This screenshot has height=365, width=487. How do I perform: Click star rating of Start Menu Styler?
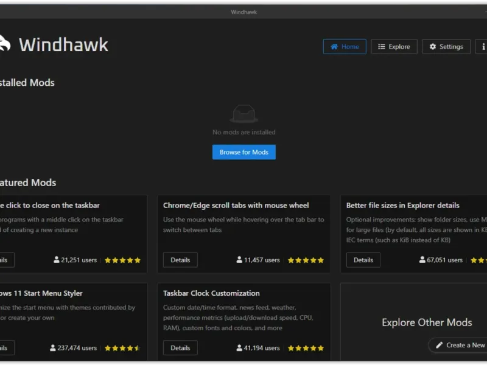tap(122, 348)
